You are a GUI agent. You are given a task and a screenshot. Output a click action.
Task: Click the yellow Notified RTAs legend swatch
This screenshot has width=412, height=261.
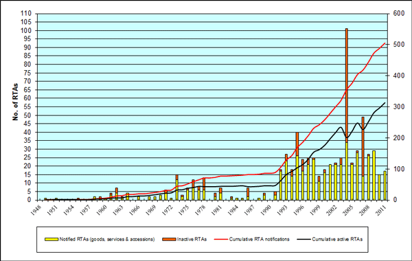click(x=51, y=239)
